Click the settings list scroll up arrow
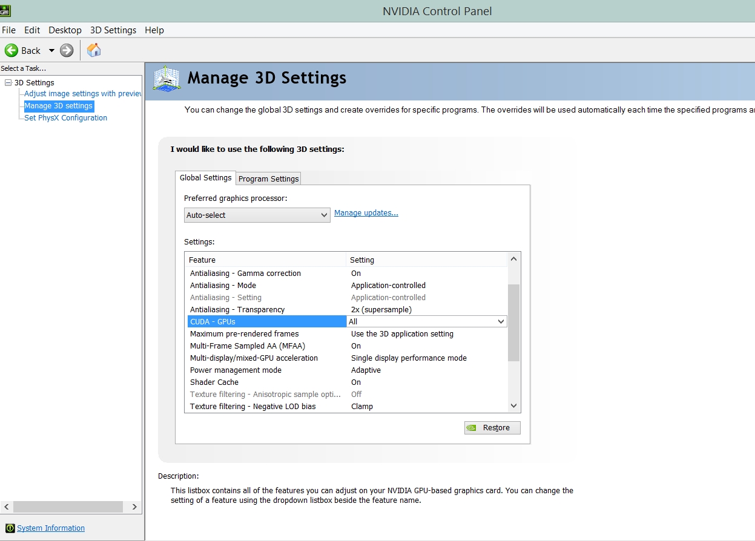The height and width of the screenshot is (541, 755). [x=514, y=259]
